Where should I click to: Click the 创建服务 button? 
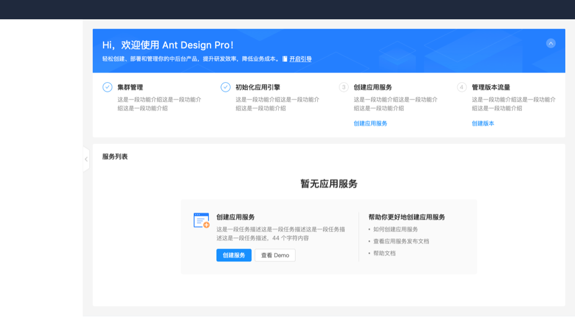pyautogui.click(x=234, y=255)
